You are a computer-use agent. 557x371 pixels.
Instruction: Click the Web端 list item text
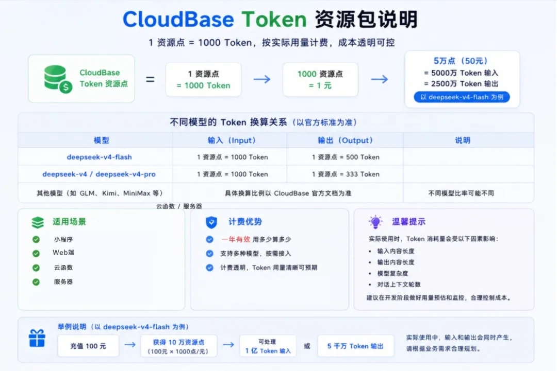coord(63,253)
